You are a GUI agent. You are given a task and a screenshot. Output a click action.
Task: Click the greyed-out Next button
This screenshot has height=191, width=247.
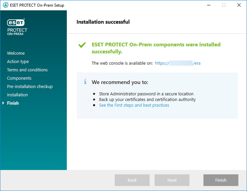[172, 180]
